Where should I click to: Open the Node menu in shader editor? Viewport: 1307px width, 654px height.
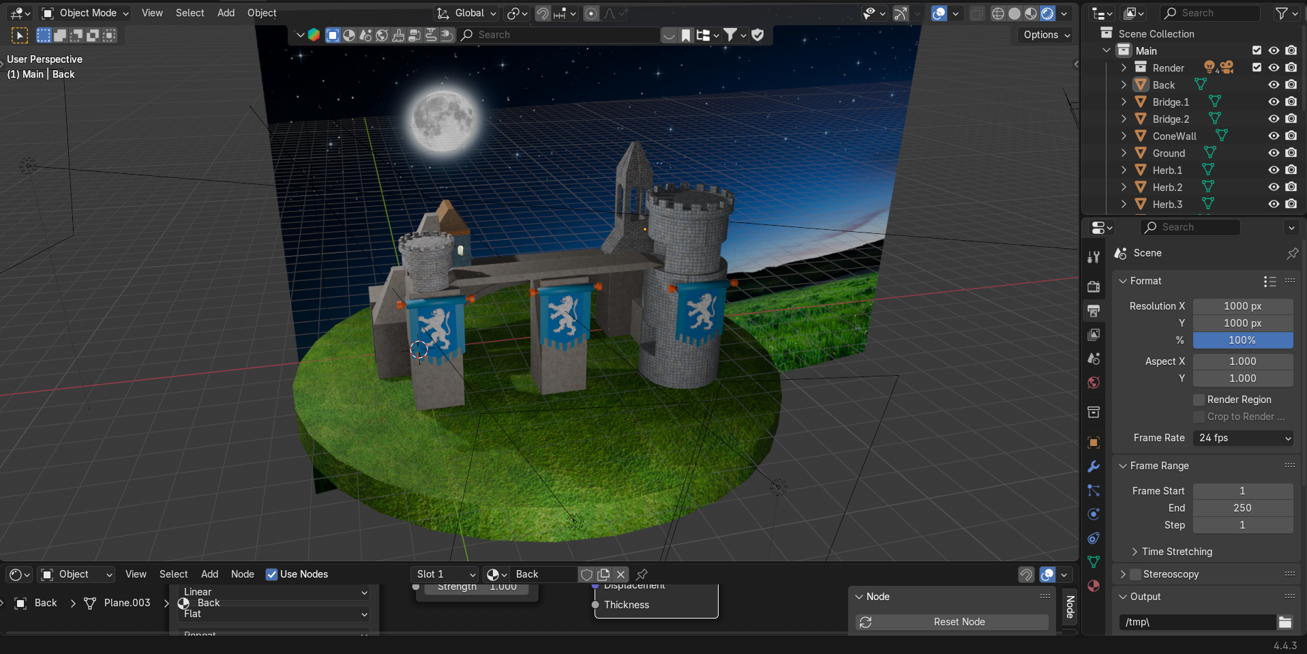[242, 574]
